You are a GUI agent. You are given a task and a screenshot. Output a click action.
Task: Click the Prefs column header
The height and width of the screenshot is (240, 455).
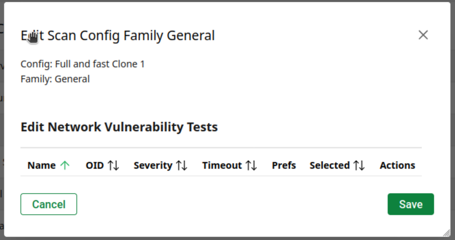tap(284, 166)
